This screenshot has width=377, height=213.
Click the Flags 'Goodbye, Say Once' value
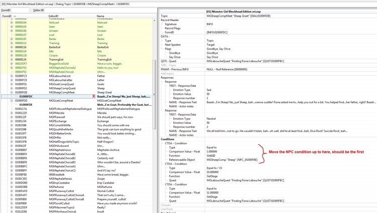(218, 49)
